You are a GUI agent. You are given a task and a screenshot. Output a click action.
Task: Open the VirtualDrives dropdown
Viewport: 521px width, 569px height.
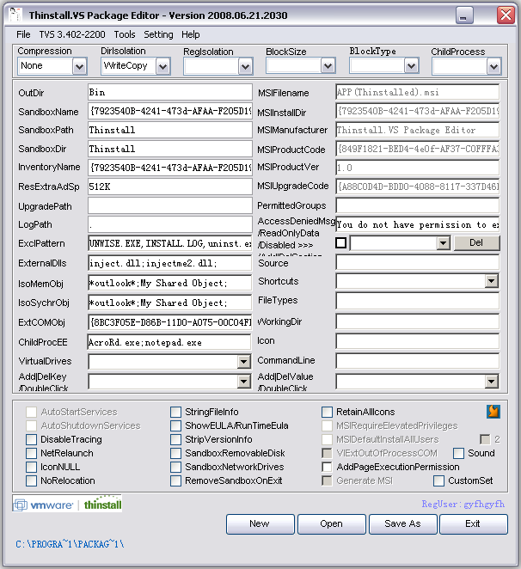[243, 362]
